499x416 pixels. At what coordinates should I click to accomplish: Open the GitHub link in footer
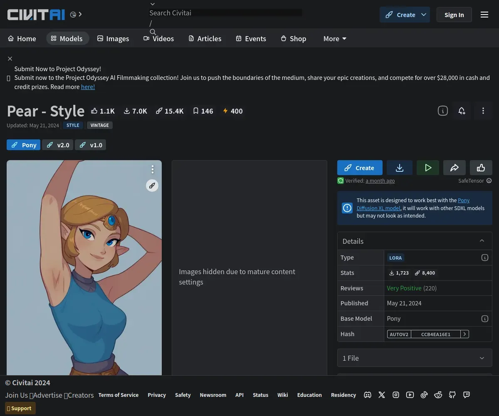coord(452,395)
